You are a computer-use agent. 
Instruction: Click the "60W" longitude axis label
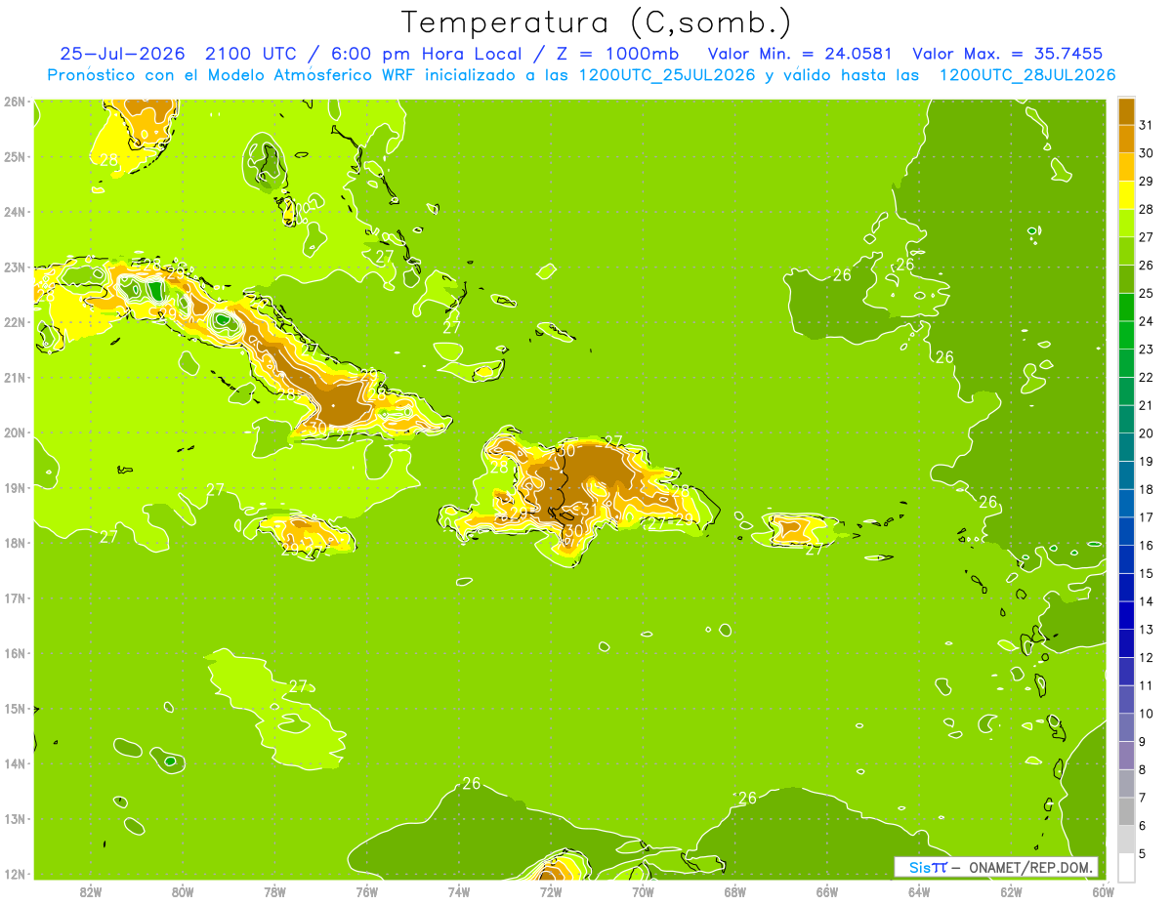(1103, 891)
